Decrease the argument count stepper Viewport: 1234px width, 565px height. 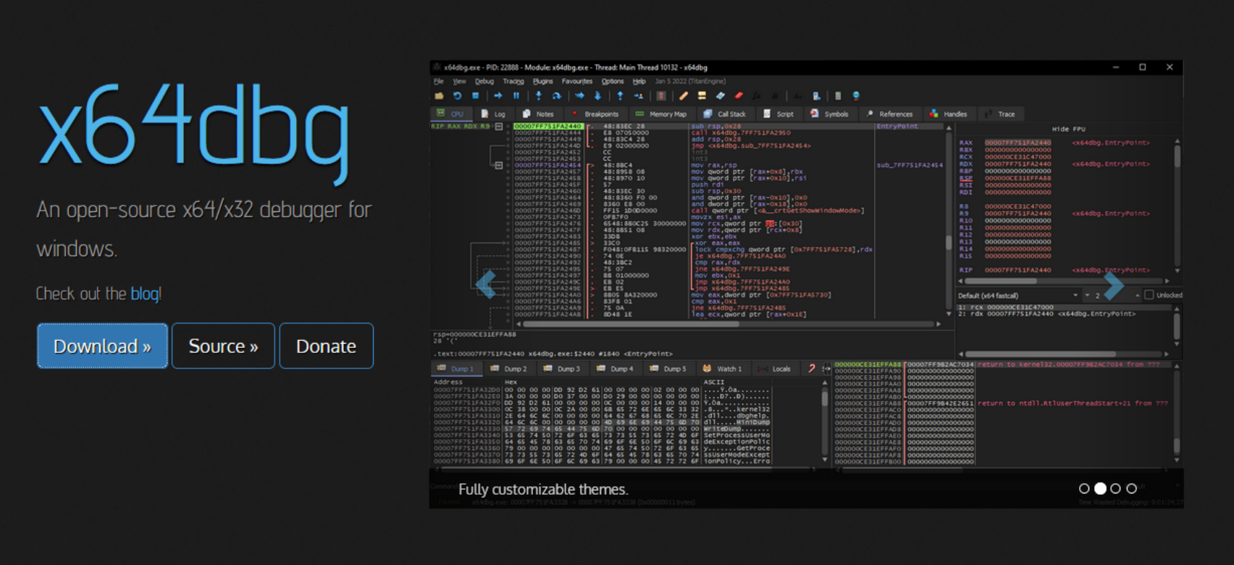[x=1087, y=295]
